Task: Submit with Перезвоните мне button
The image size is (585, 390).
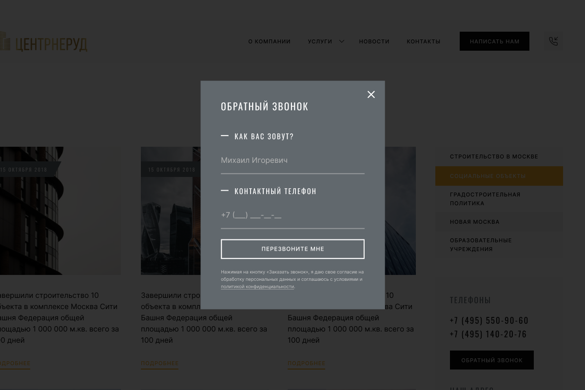Action: coord(292,249)
